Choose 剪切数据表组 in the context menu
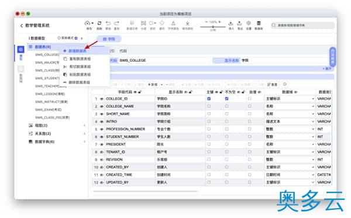This screenshot has width=351, height=218. coord(85,67)
